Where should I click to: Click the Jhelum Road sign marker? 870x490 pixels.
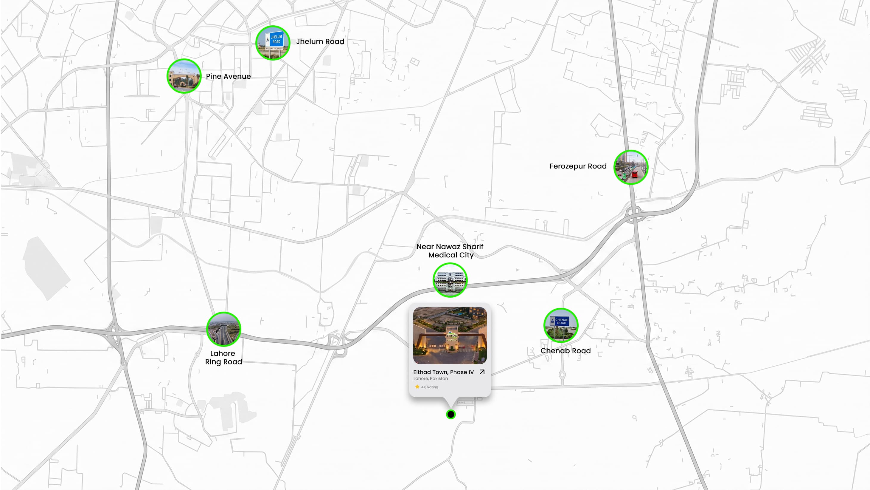273,43
